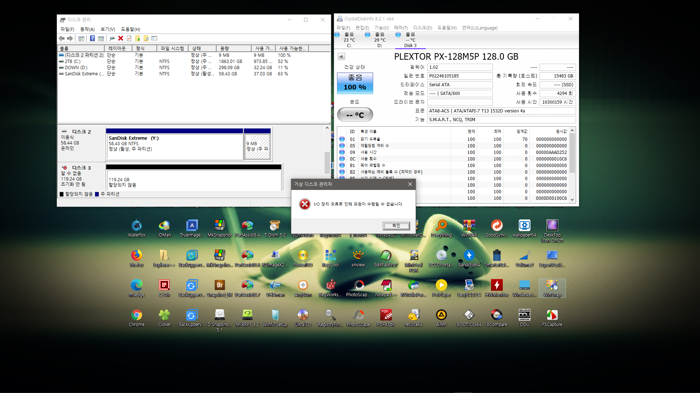Click the show/hide console tree toolbar icon
The width and height of the screenshot is (700, 393).
tap(81, 38)
